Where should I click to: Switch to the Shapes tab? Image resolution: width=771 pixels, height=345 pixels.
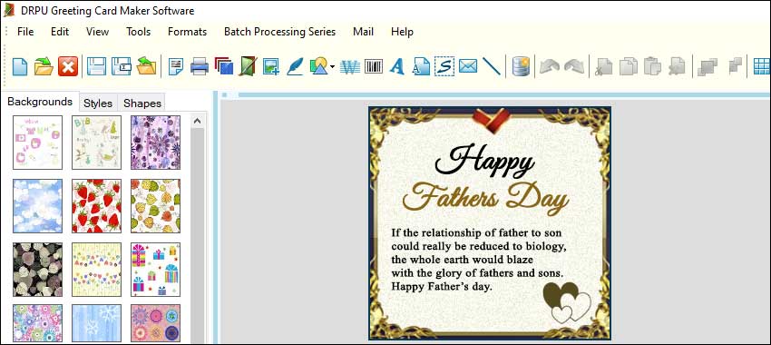142,103
